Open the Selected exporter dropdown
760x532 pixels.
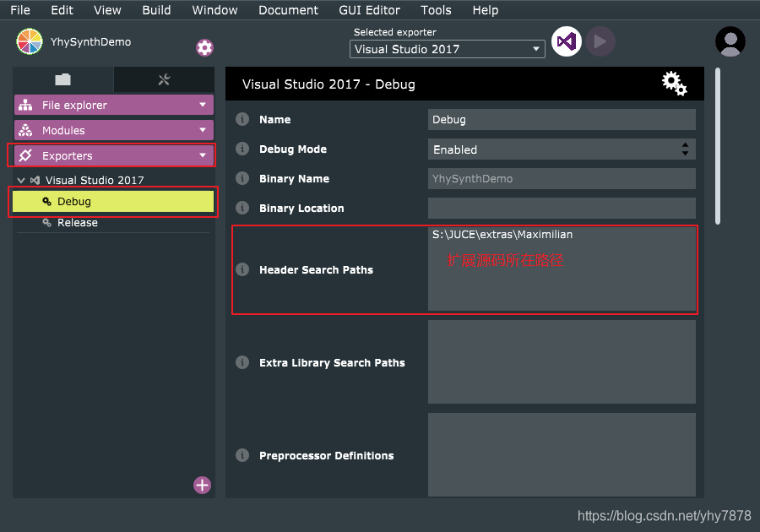(x=447, y=49)
